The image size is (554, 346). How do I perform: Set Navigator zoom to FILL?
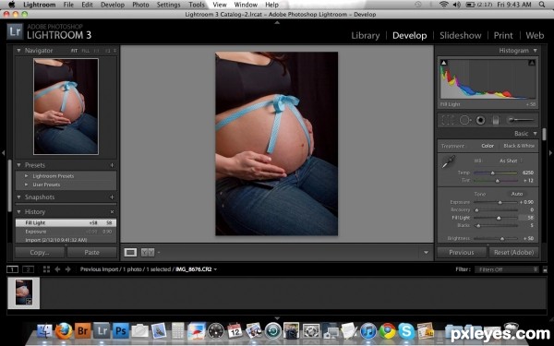(86, 51)
